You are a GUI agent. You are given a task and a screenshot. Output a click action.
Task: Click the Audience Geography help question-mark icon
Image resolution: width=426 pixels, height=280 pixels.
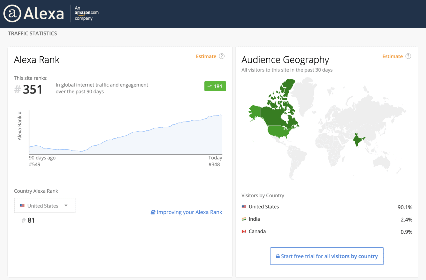[x=408, y=56]
